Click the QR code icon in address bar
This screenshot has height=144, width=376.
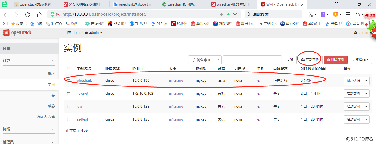point(221,14)
